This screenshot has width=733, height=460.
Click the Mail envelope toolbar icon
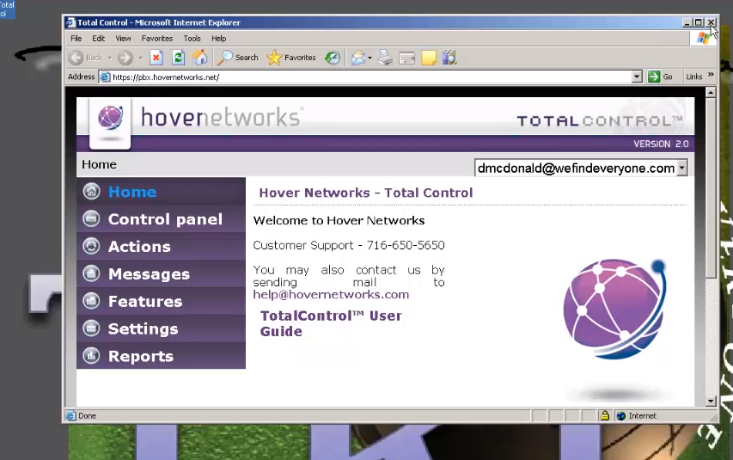tap(358, 58)
